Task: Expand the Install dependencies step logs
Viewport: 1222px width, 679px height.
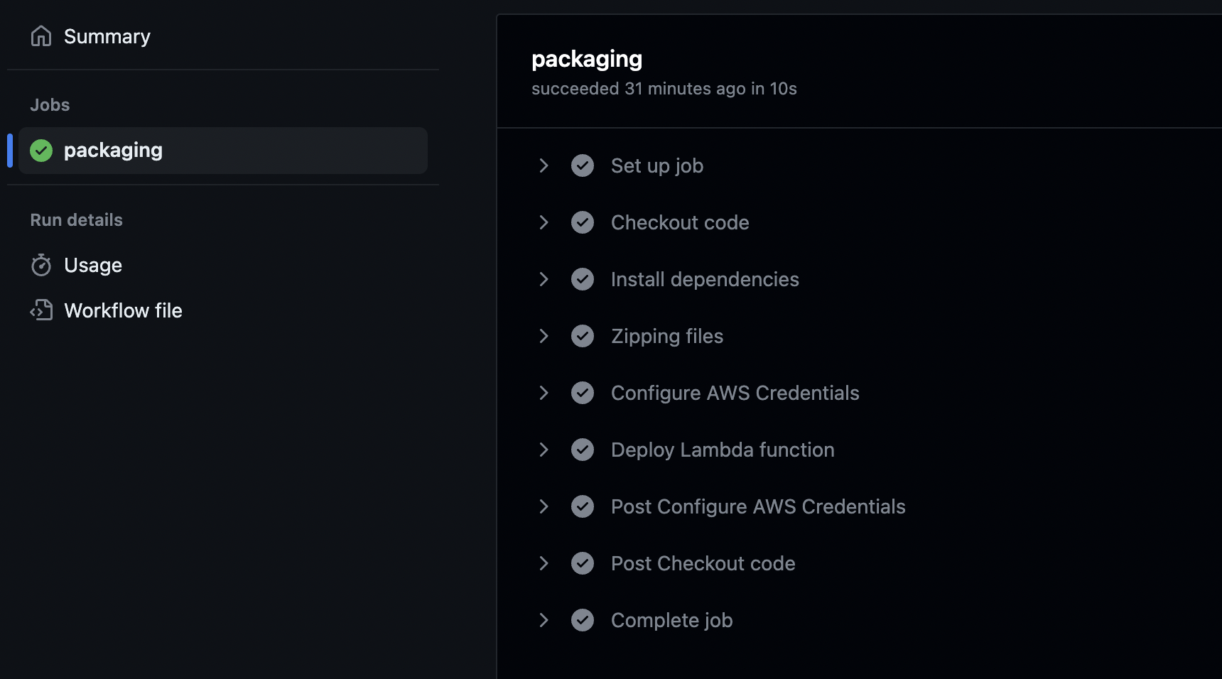Action: (544, 279)
